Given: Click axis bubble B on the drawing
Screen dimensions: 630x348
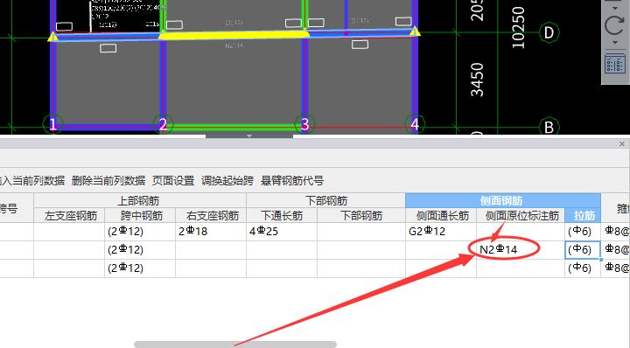Looking at the screenshot, I should 549,127.
